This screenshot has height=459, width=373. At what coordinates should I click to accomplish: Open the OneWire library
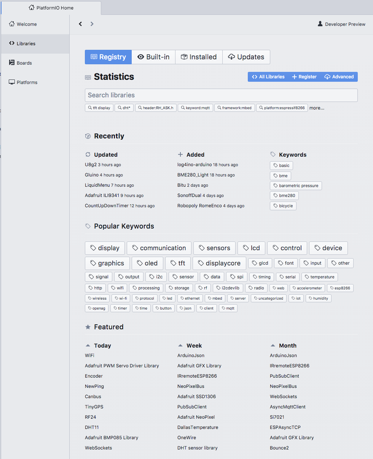coord(186,438)
